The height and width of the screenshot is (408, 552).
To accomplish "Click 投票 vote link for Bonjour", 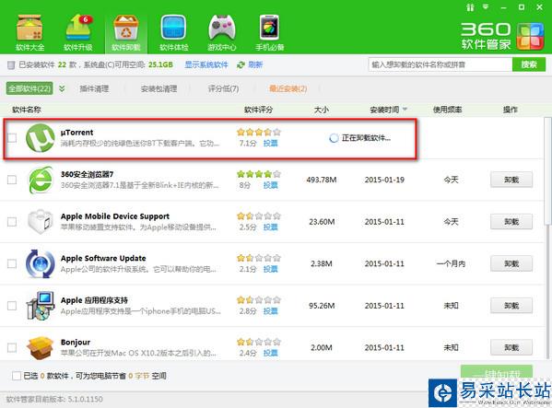I will click(x=270, y=353).
